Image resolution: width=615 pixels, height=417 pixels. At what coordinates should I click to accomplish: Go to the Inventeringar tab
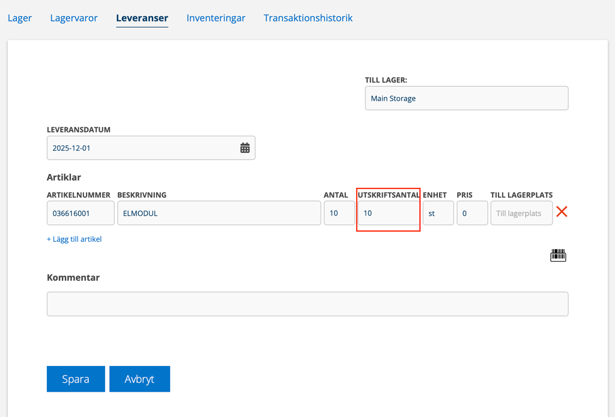pos(216,18)
